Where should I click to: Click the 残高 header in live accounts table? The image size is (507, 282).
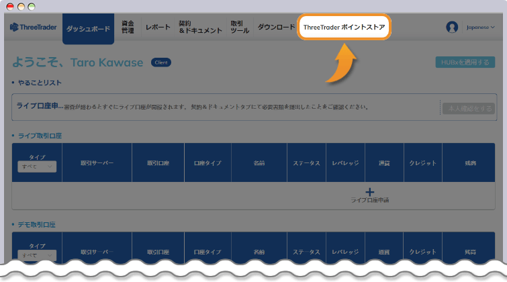click(470, 163)
